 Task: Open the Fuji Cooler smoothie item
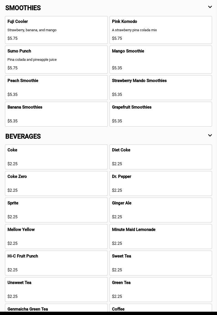click(x=56, y=30)
